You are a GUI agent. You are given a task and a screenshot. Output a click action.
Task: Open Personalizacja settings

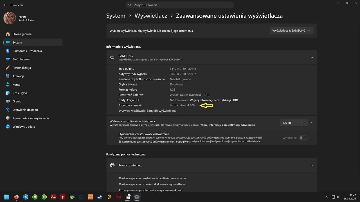tap(33, 68)
